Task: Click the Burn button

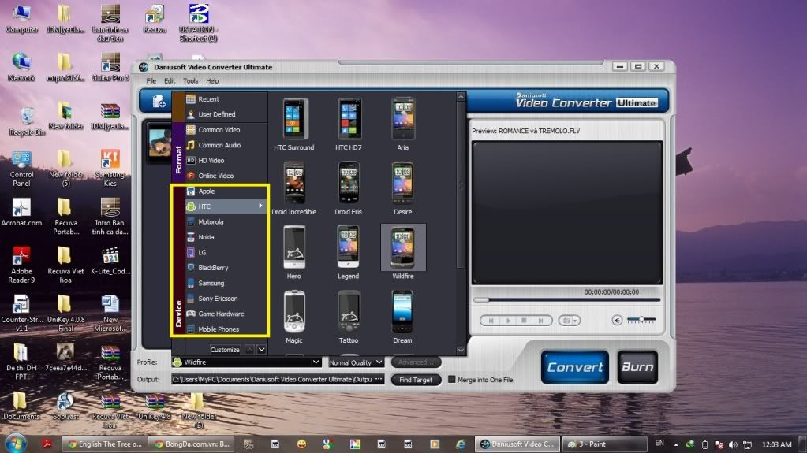Action: pos(637,367)
